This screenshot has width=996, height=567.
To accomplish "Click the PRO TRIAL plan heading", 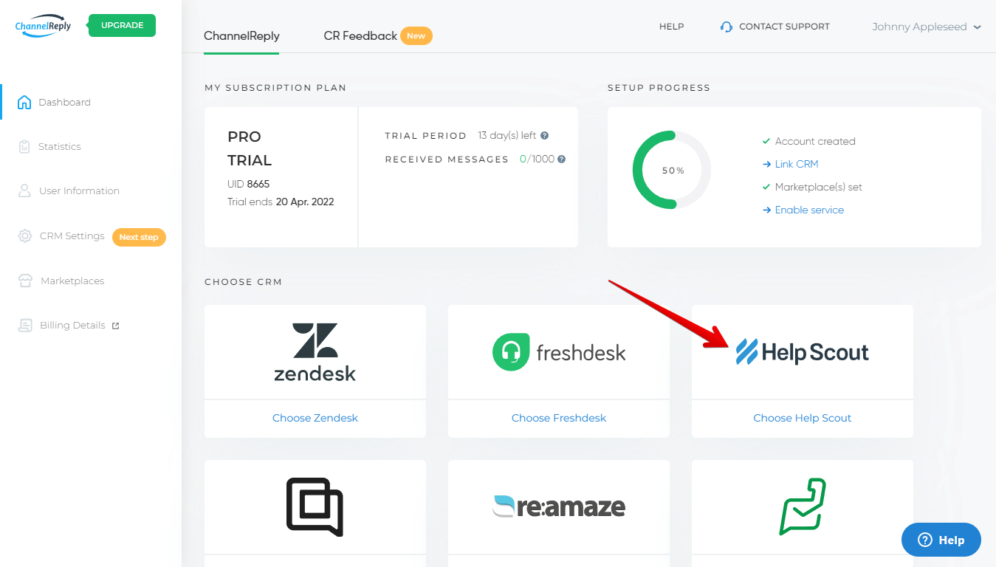I will [x=250, y=148].
